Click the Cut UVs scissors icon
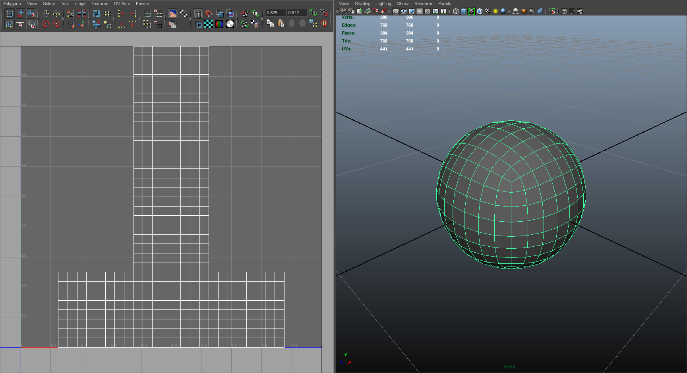 click(71, 14)
